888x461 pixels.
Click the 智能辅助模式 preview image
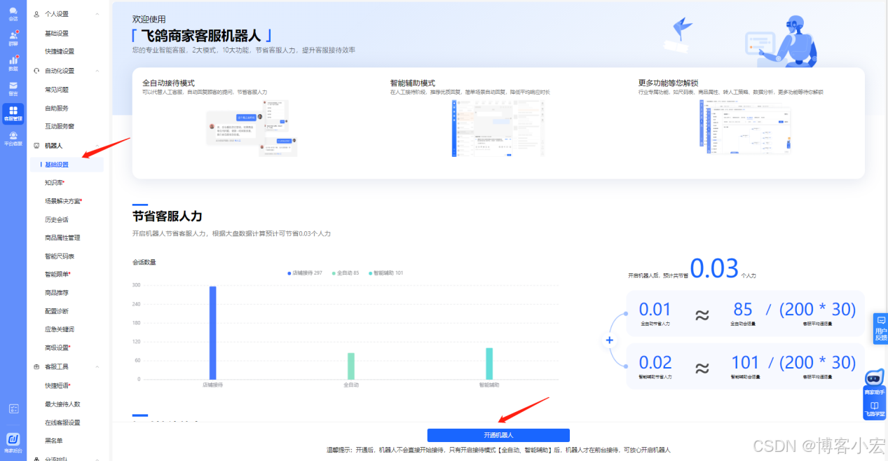pos(498,128)
